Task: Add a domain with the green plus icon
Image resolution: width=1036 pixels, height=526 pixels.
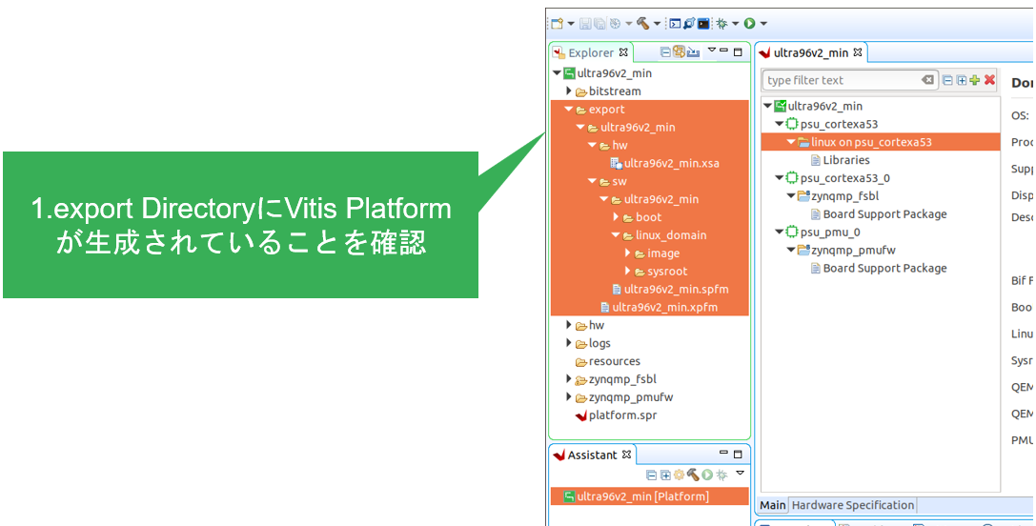Action: pyautogui.click(x=975, y=80)
